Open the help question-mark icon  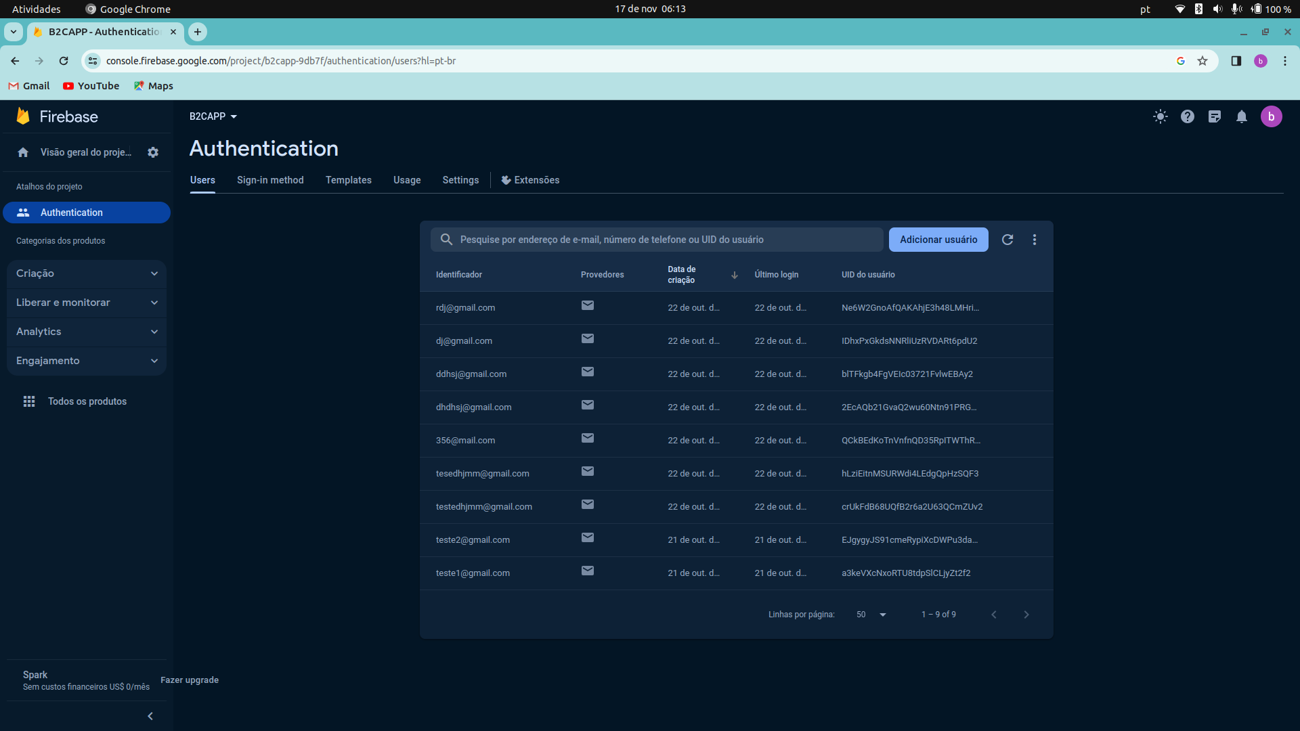coord(1188,116)
